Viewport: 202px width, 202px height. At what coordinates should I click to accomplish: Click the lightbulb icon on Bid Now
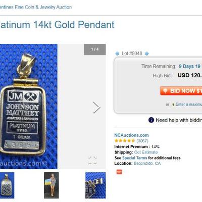(x=165, y=91)
